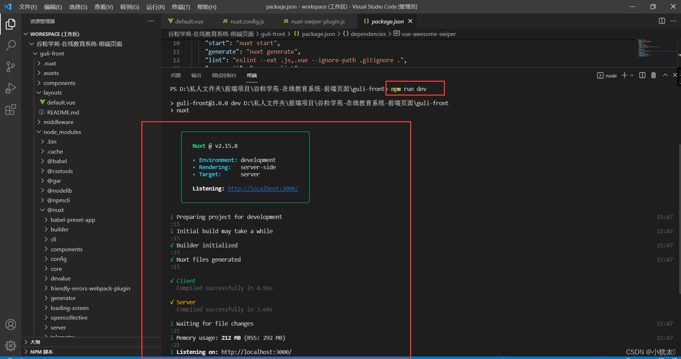Switch to the 调试控制台 panel tab

(x=224, y=75)
